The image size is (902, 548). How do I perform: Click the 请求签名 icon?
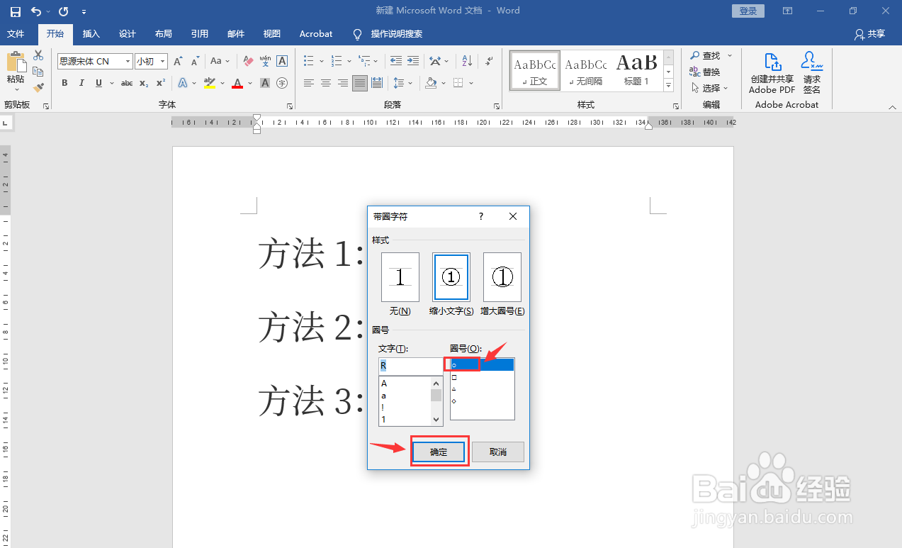[811, 71]
